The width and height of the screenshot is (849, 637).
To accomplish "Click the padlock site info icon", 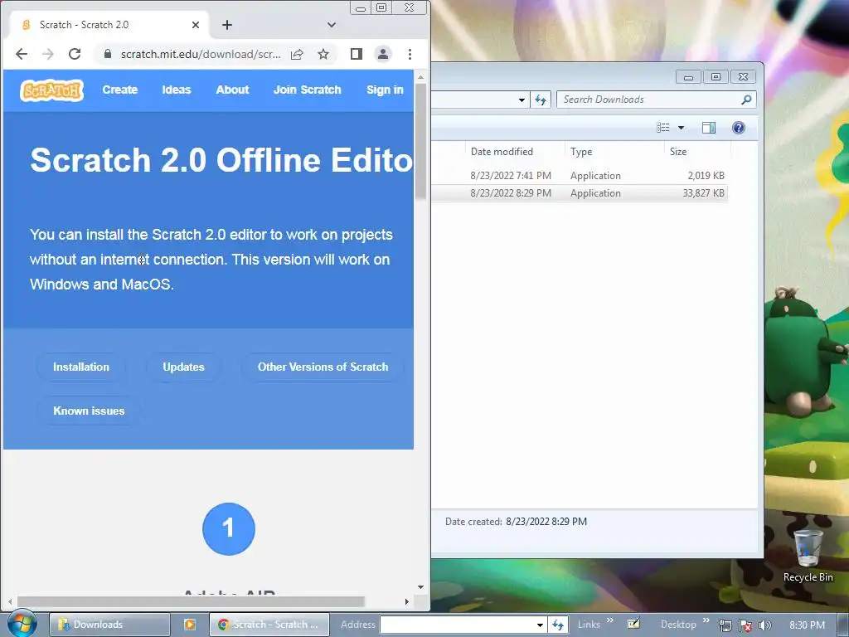I will pos(107,54).
